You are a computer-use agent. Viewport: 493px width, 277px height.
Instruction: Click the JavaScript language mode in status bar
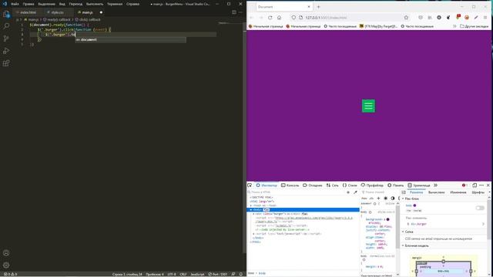(x=197, y=274)
